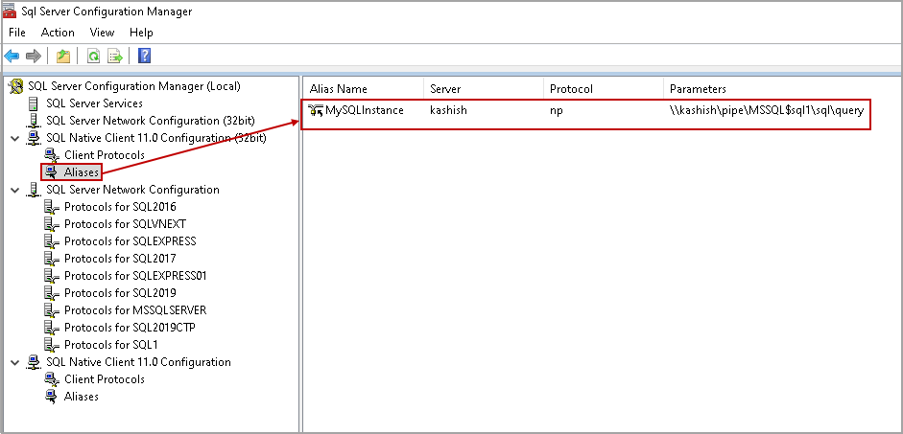
Task: Click the Forward arrow toolbar icon
Action: 34,56
